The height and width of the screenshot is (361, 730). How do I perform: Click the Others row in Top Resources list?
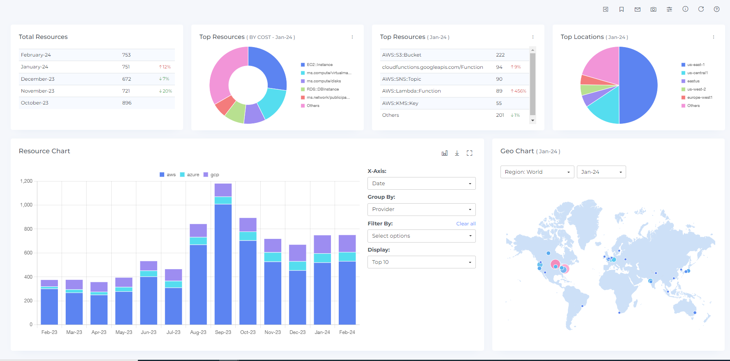pyautogui.click(x=455, y=115)
